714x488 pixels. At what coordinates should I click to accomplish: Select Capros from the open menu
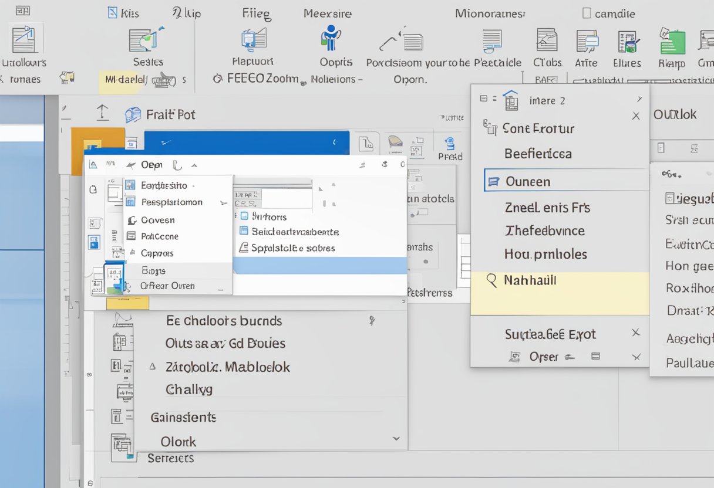click(156, 253)
